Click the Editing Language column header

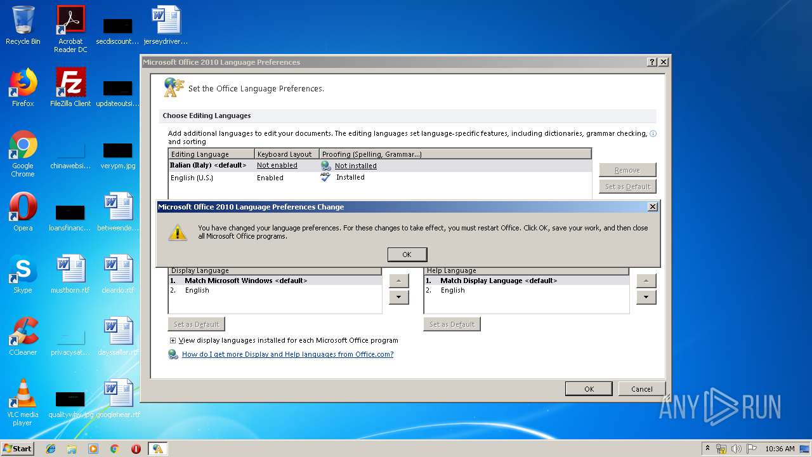pyautogui.click(x=211, y=154)
